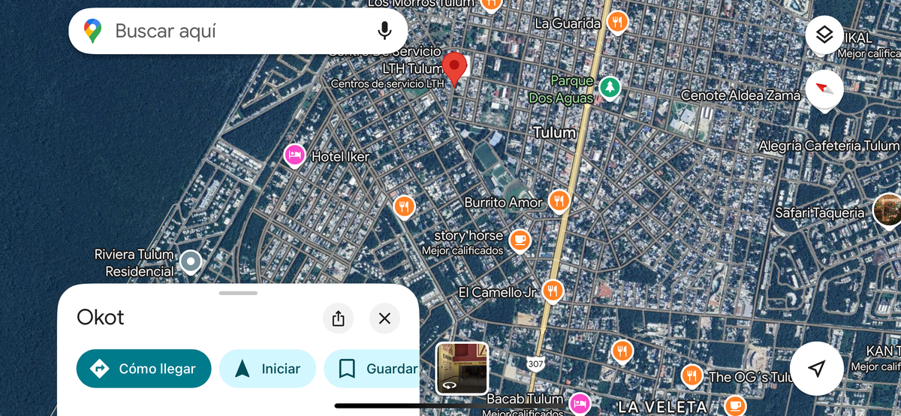The width and height of the screenshot is (901, 416).
Task: Select La Guarida restaurant marker
Action: (617, 22)
